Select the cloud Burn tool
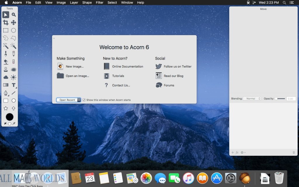 point(6,77)
